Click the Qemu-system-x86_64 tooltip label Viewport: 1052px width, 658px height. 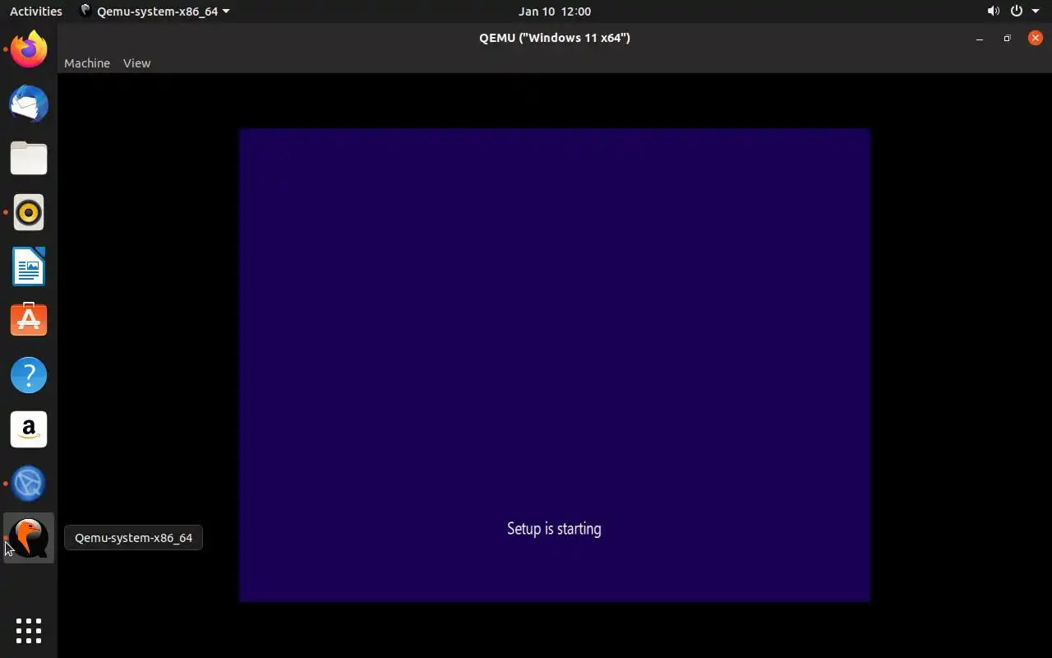(133, 538)
